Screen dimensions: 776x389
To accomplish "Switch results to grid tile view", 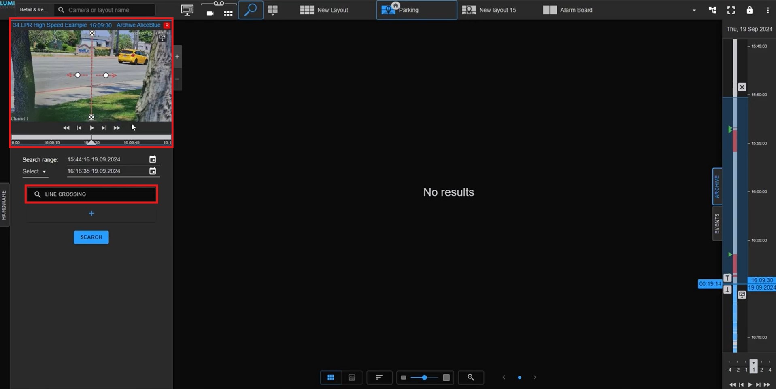I will [331, 377].
